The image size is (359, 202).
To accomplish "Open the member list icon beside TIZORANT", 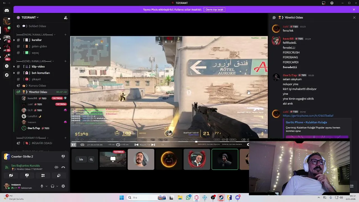I will (66, 17).
